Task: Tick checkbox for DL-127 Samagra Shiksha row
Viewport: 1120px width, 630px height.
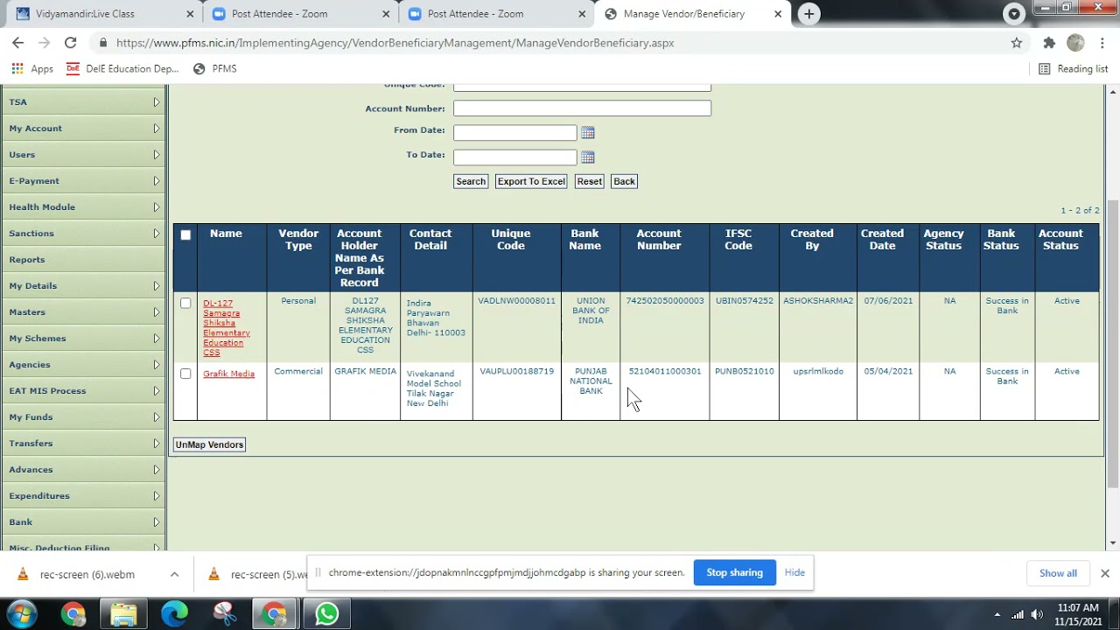Action: (185, 303)
